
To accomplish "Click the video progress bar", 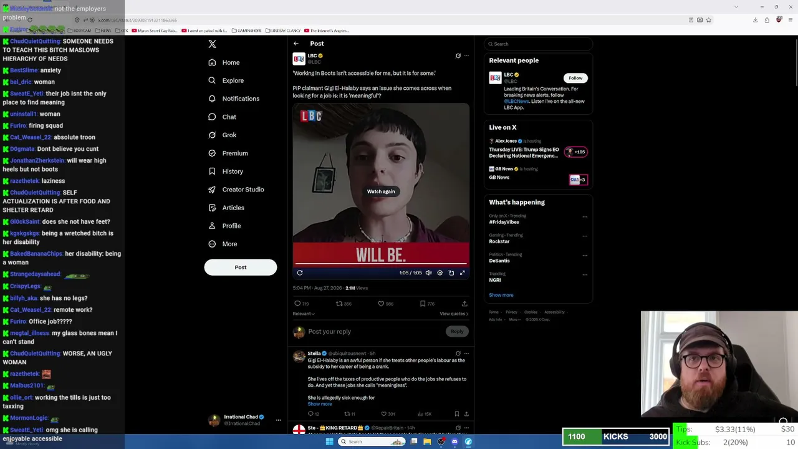I will pos(381,264).
